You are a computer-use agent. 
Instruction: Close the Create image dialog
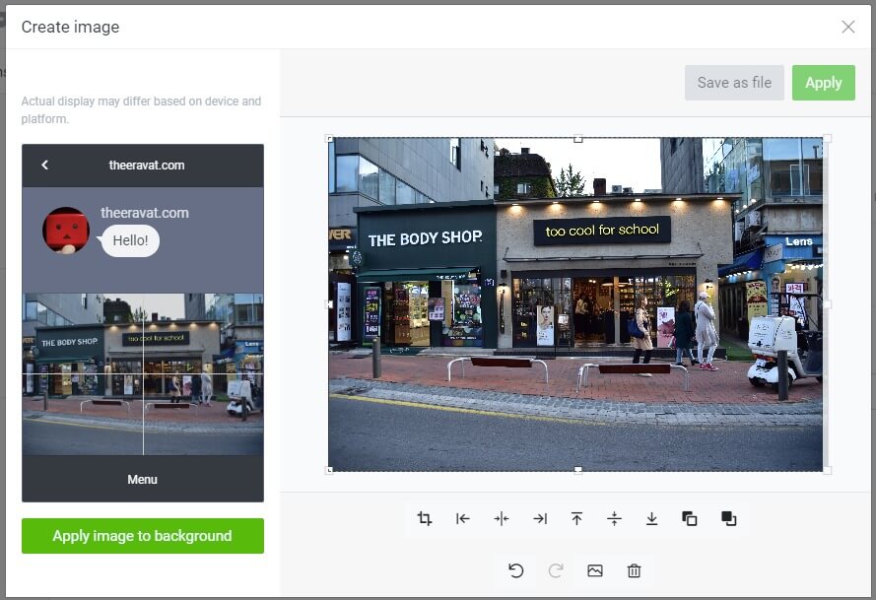point(848,27)
